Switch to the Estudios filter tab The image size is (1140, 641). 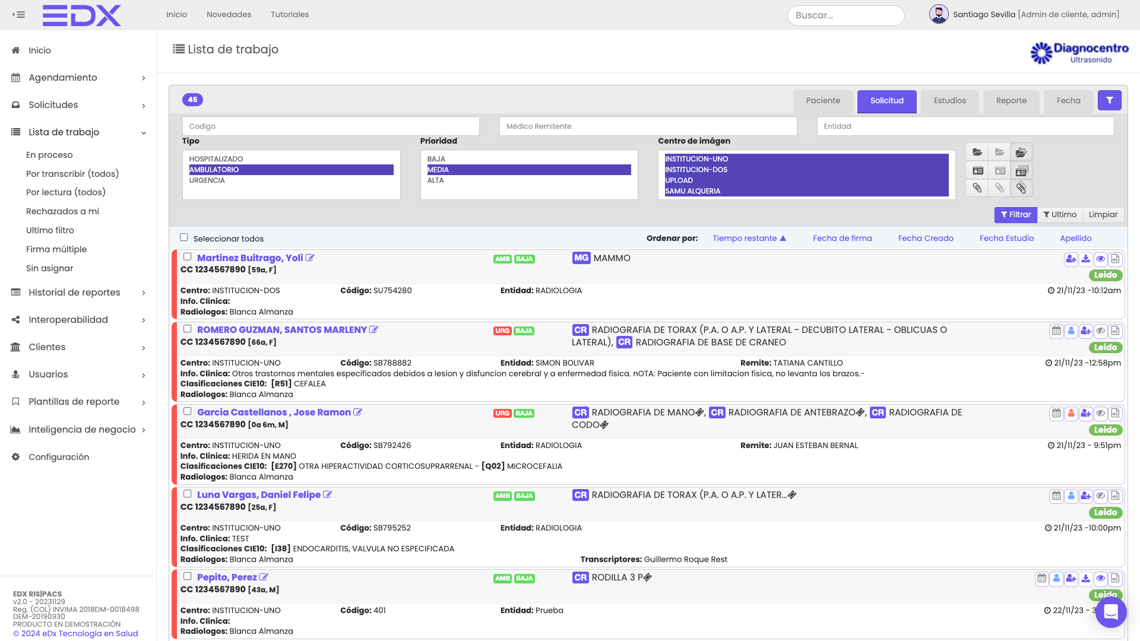pos(949,101)
